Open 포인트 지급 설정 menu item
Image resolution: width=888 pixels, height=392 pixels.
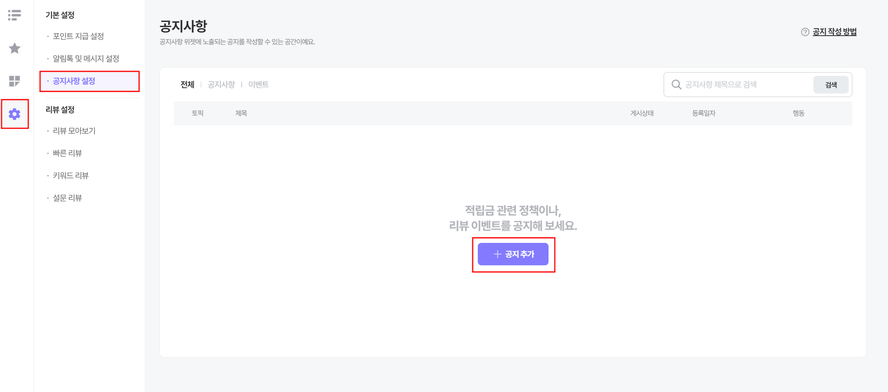(x=78, y=36)
